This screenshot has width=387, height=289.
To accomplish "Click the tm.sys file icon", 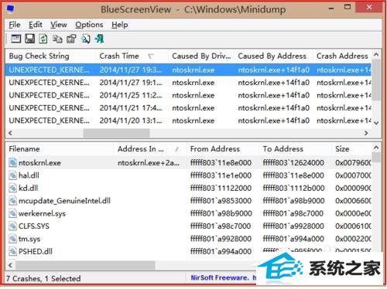I will pyautogui.click(x=12, y=239).
